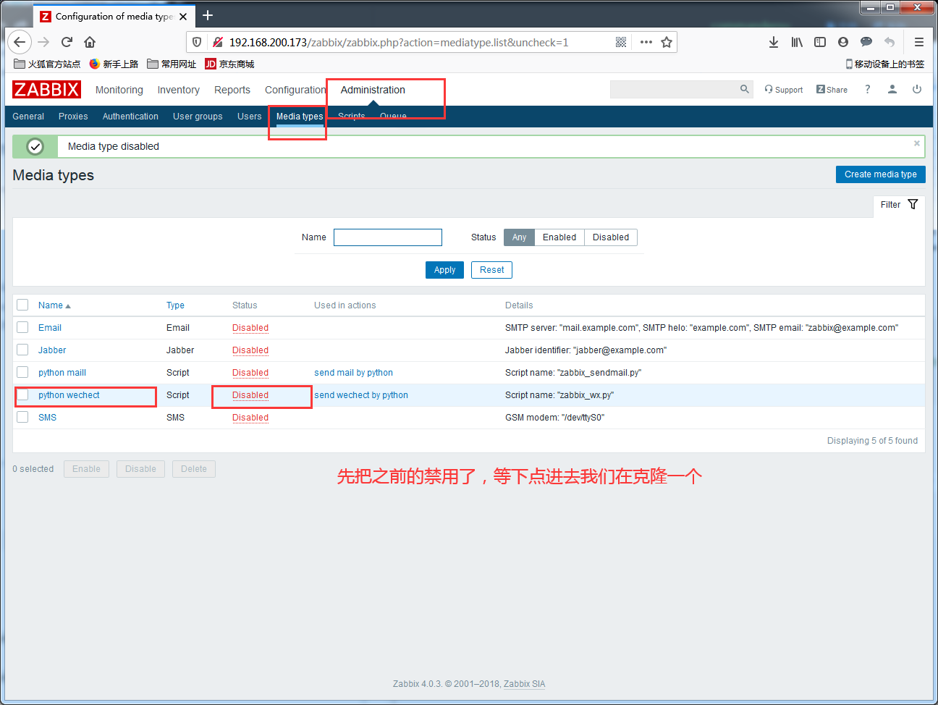938x705 pixels.
Task: Open the Firefox hamburger menu
Action: 919,42
